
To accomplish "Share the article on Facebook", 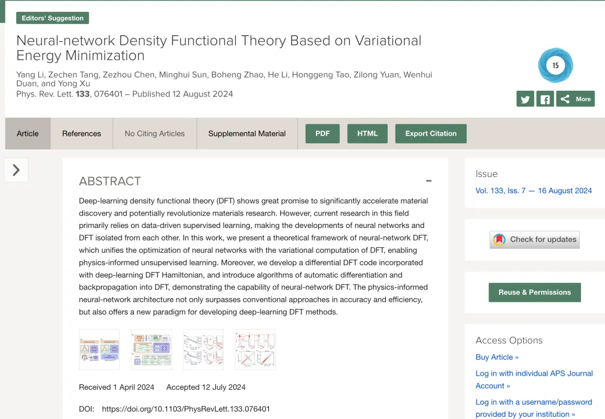I will pyautogui.click(x=544, y=99).
